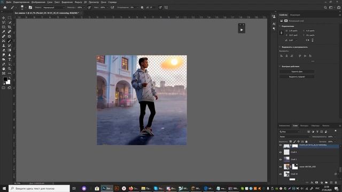Viewport: 342px width, 192px height.
Task: Open the layer opacity dropdown arrow
Action: pyautogui.click(x=335, y=137)
